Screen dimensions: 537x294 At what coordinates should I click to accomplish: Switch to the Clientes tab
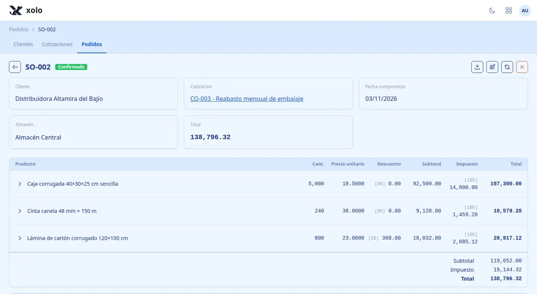[23, 44]
